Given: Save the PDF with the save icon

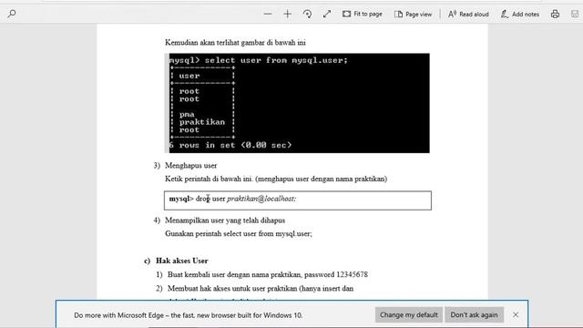Looking at the screenshot, I should pos(575,15).
